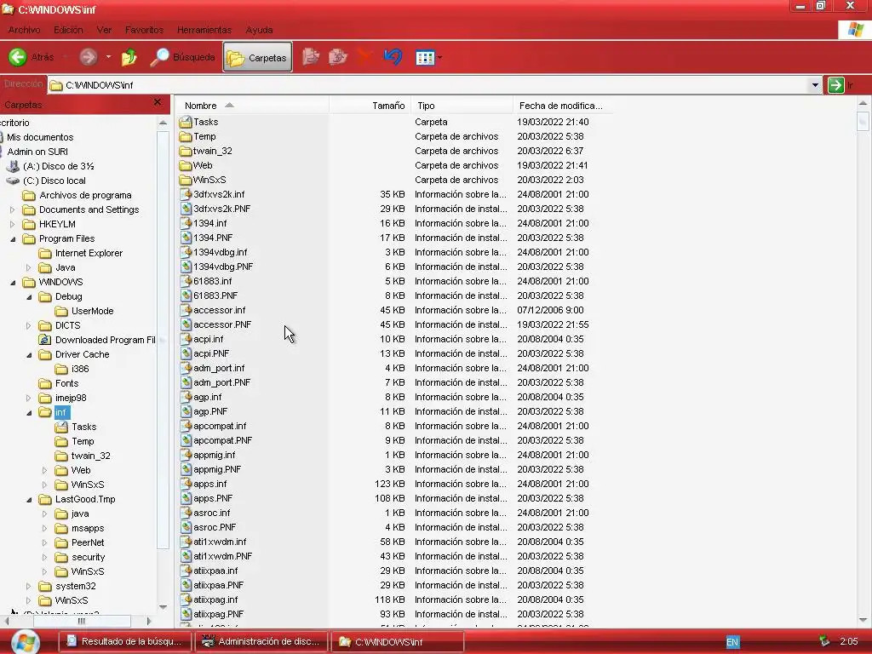Sort by Fecha de modificación header
The height and width of the screenshot is (654, 872).
click(563, 105)
